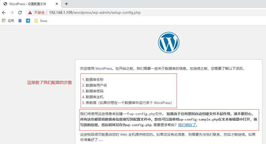Open the Baidu paw bookmark

[20, 21]
